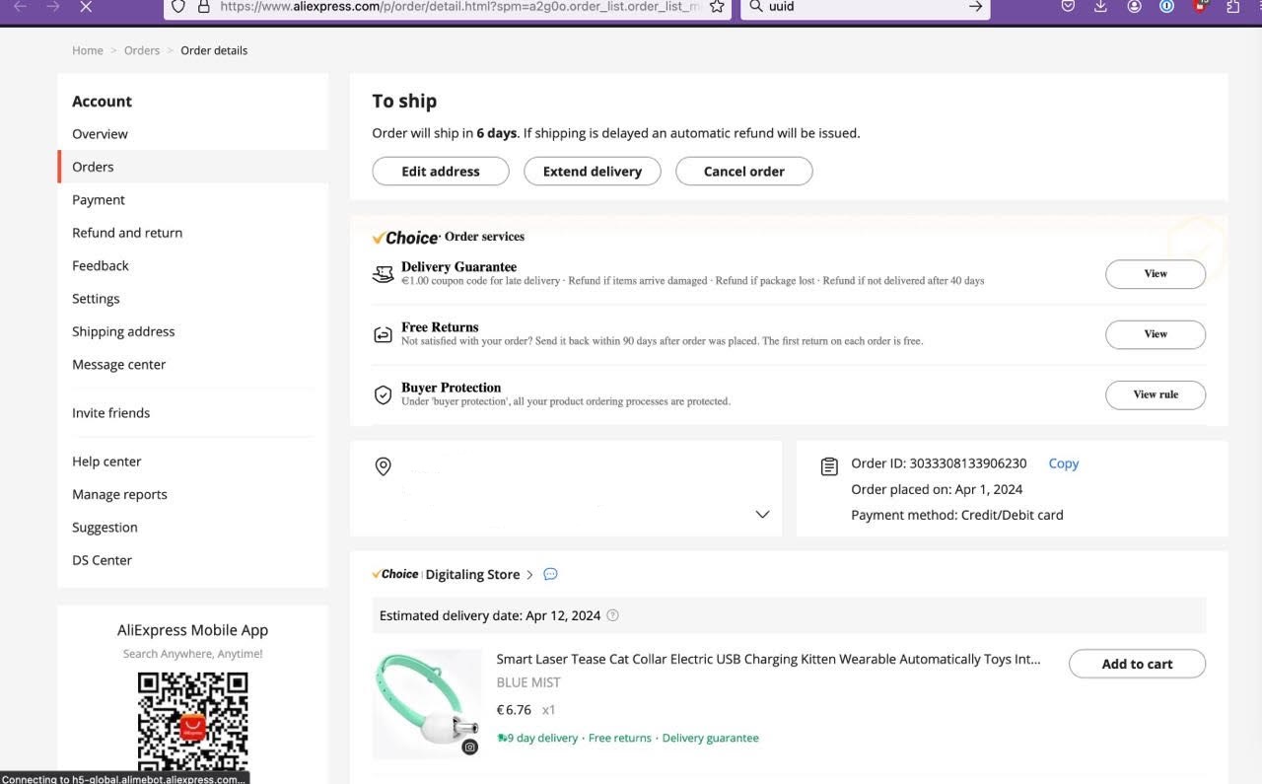Viewport: 1262px width, 784px height.
Task: Open the Digitaling Store name link
Action: [472, 574]
